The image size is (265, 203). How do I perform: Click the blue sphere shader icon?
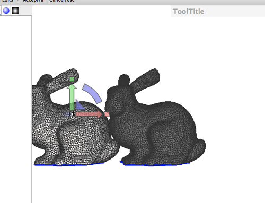(6, 11)
